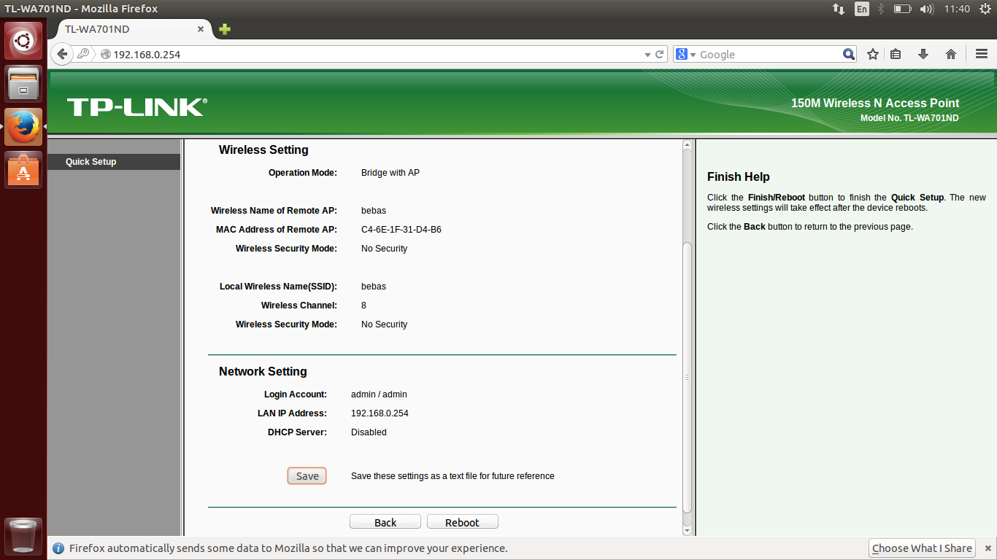997x560 pixels.
Task: Click the Back button
Action: coord(385,522)
